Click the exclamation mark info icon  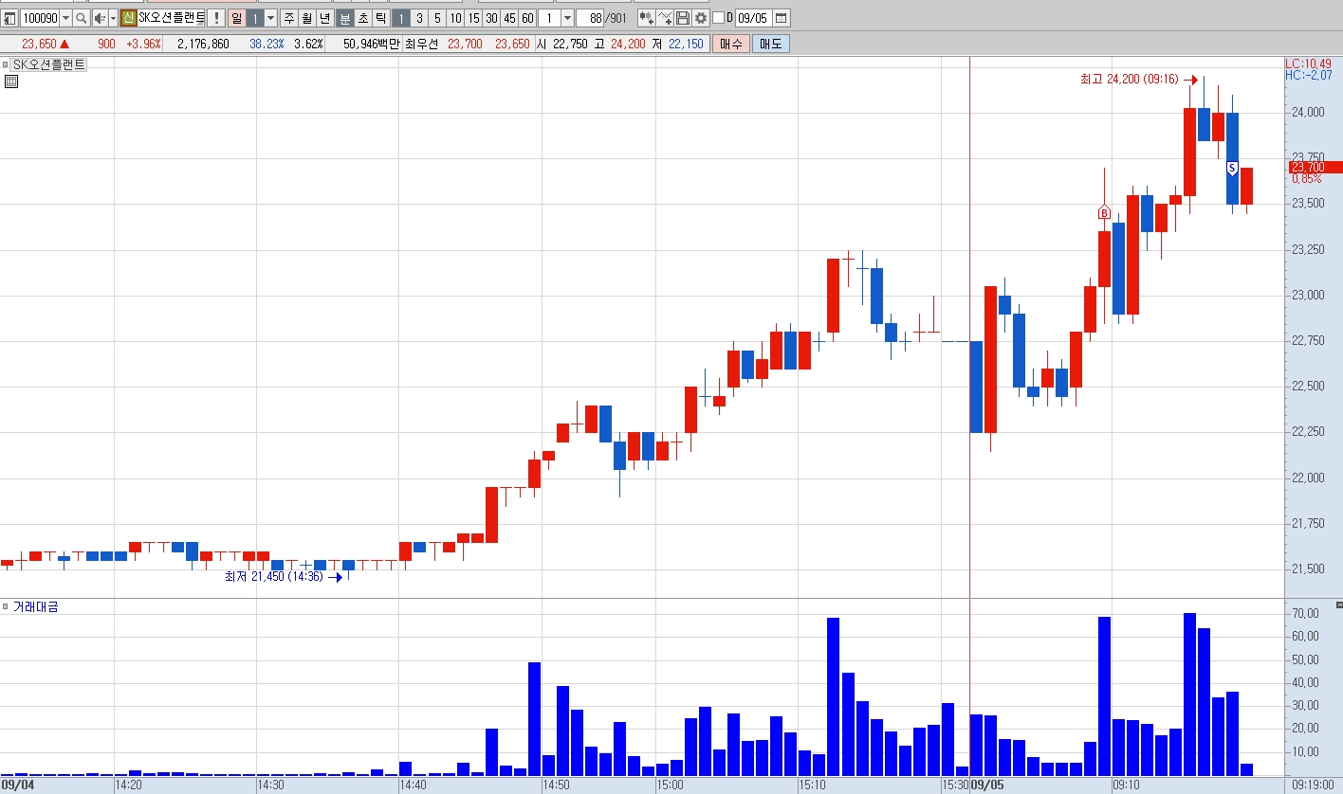(215, 18)
